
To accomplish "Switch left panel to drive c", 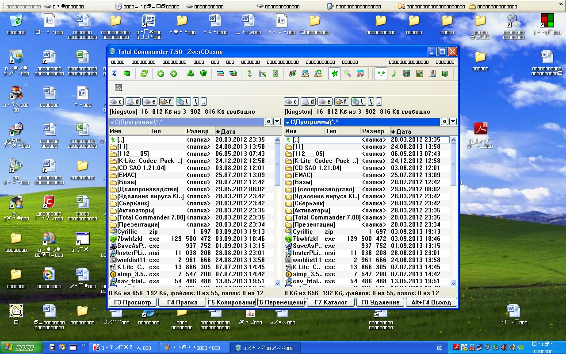I will point(116,102).
